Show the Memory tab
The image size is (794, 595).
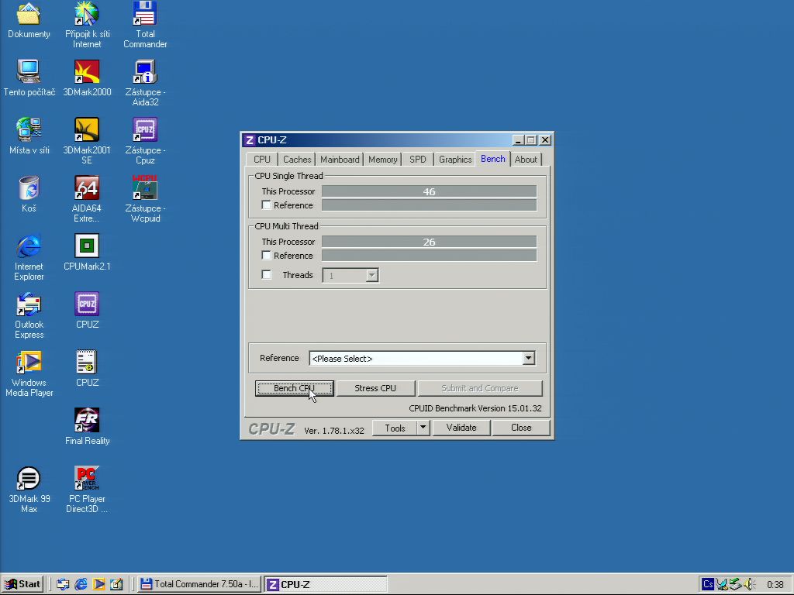(383, 160)
